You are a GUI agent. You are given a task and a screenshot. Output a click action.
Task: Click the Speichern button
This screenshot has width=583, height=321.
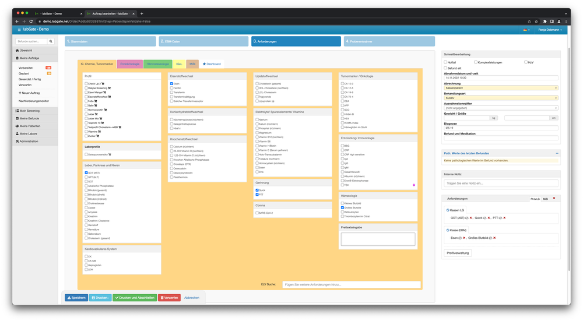coord(76,297)
